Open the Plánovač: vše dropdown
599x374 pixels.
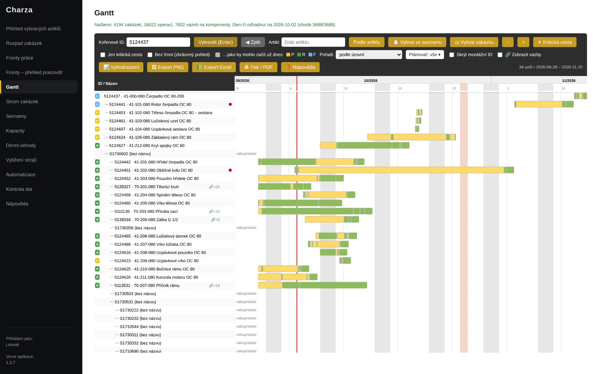[425, 55]
